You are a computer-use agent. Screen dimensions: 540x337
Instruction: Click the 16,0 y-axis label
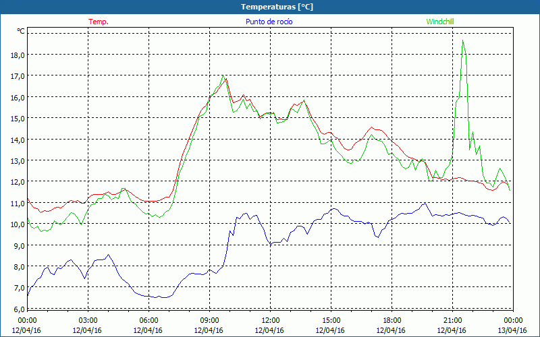[x=18, y=97]
